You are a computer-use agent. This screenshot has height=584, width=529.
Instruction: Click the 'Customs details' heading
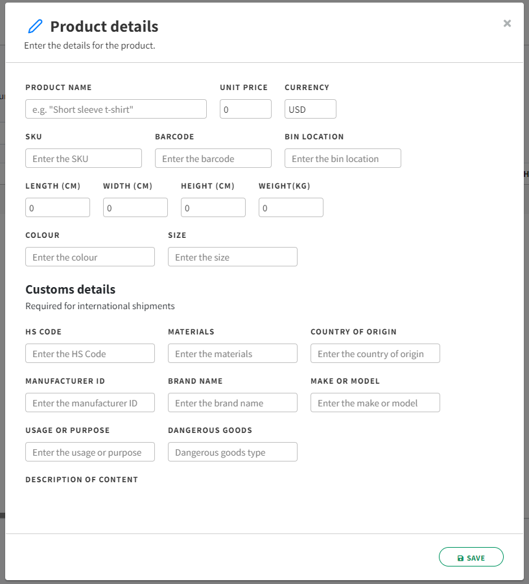pyautogui.click(x=71, y=289)
